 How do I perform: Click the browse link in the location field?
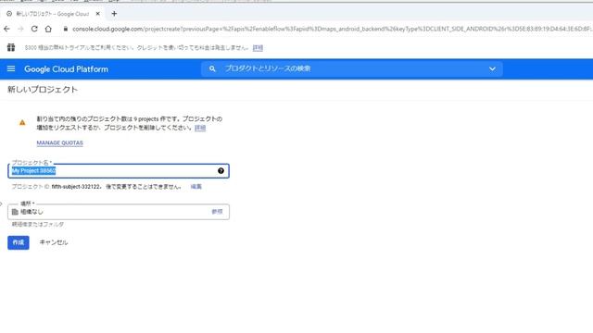click(217, 212)
